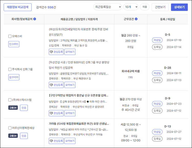Click 요약보기 for 신화그룹 posting
Screen dimensions: 192x148
(x=70, y=85)
